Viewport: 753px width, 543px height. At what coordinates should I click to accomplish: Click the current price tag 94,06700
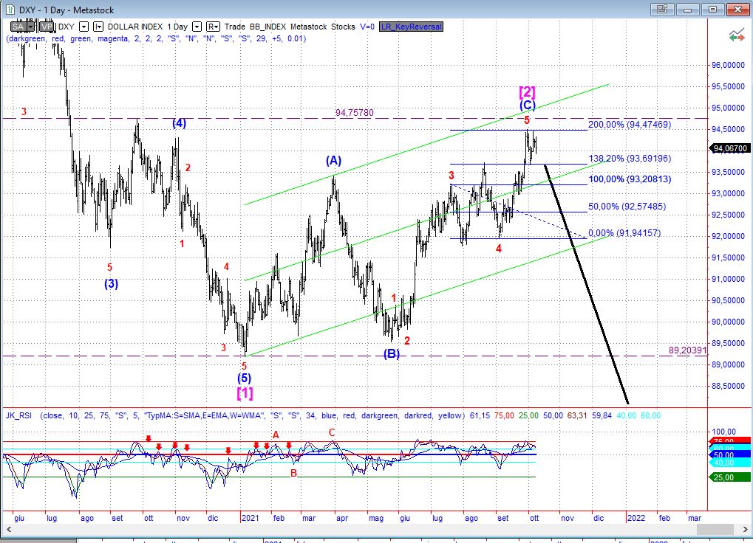coord(730,148)
